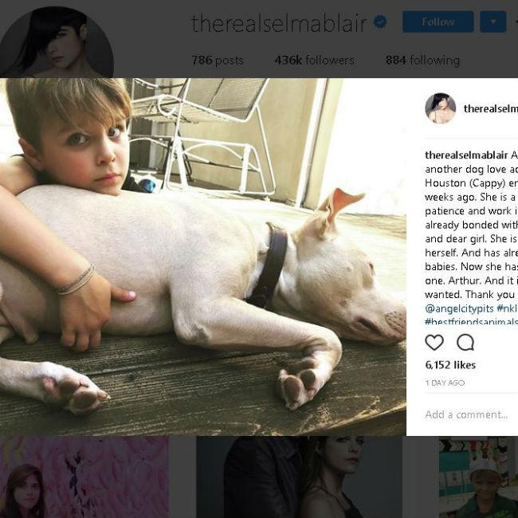This screenshot has height=518, width=518.
Task: Click the small post author avatar
Action: pyautogui.click(x=440, y=108)
